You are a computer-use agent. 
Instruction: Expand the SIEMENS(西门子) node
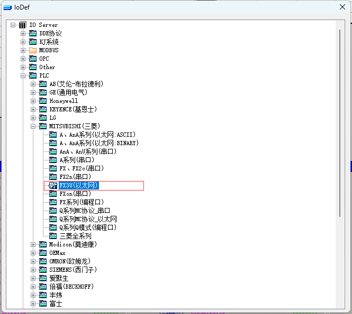pyautogui.click(x=33, y=270)
